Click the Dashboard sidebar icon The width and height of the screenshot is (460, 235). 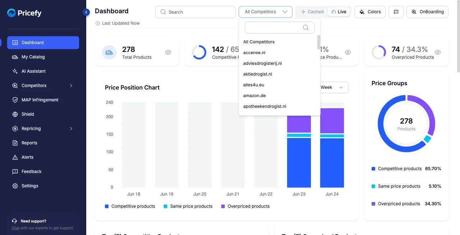[x=15, y=43]
